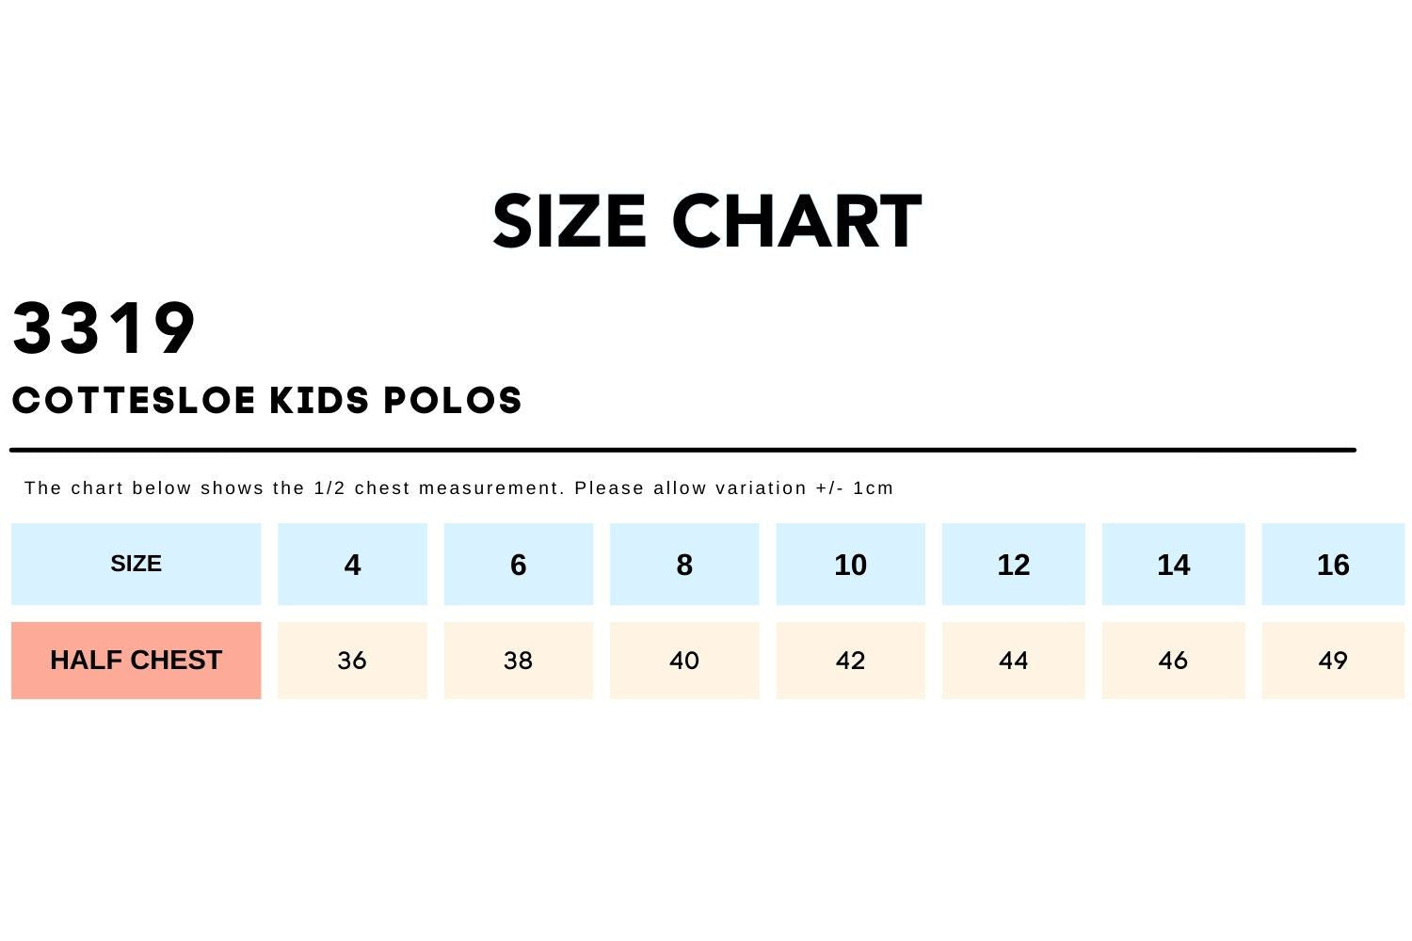Click the product code 3319
The width and height of the screenshot is (1412, 941).
(104, 328)
